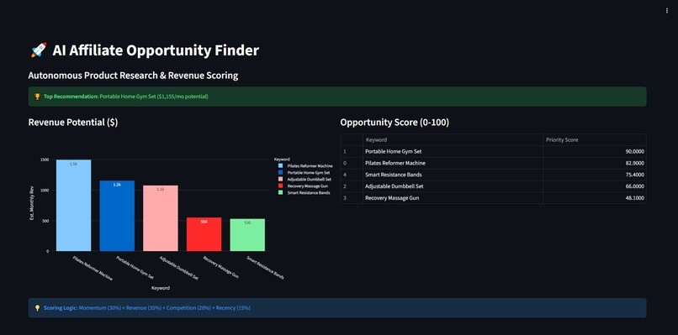Click the 82.9000 score cell
The height and width of the screenshot is (335, 678).
(595, 163)
